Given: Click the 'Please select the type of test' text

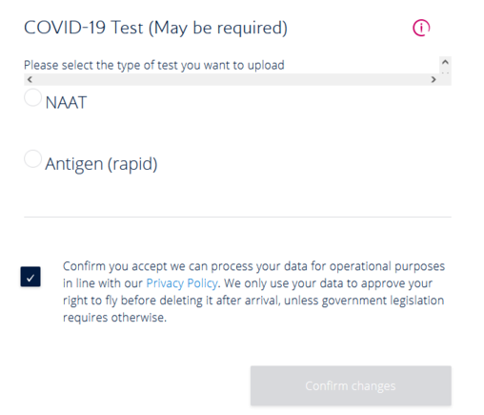Looking at the screenshot, I should click(x=154, y=65).
